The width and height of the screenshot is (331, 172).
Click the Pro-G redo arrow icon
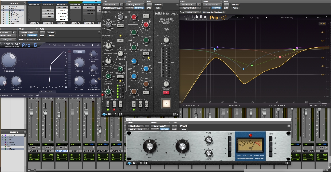(x=50, y=45)
